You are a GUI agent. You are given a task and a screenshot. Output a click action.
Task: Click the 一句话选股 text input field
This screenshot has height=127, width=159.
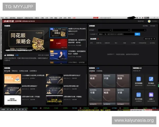coord(116,34)
